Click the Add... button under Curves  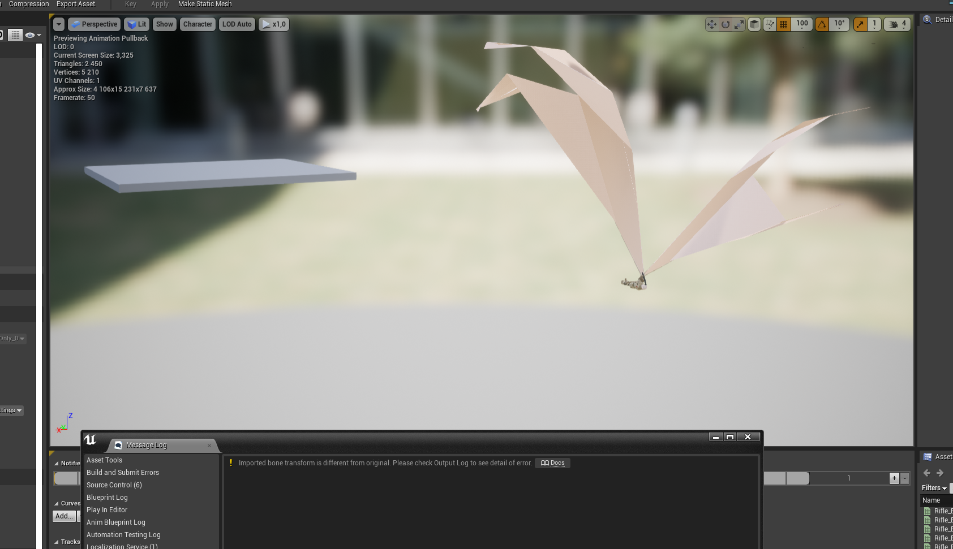64,516
